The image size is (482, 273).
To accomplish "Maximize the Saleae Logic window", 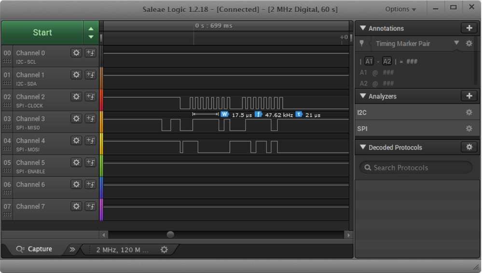I will [x=454, y=7].
